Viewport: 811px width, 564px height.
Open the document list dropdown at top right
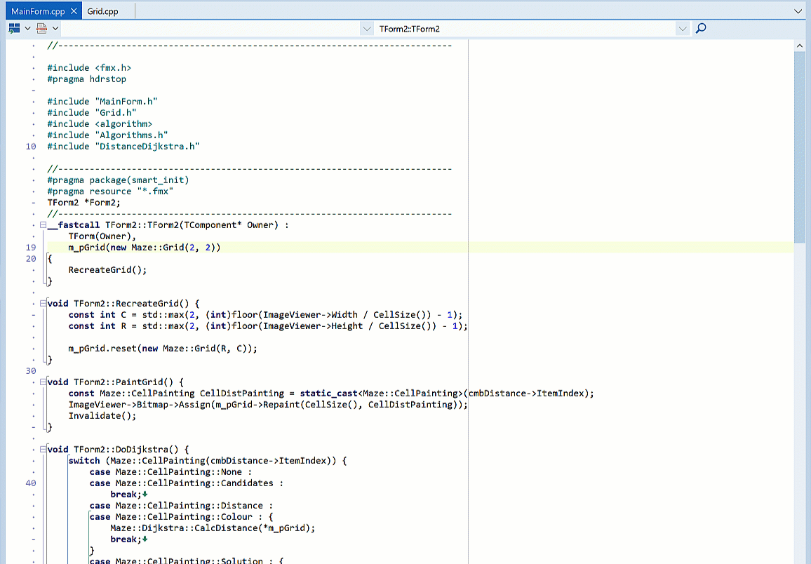[798, 11]
